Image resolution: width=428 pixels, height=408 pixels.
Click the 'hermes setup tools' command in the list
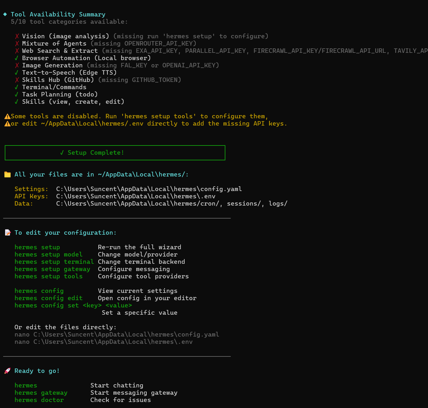48,276
